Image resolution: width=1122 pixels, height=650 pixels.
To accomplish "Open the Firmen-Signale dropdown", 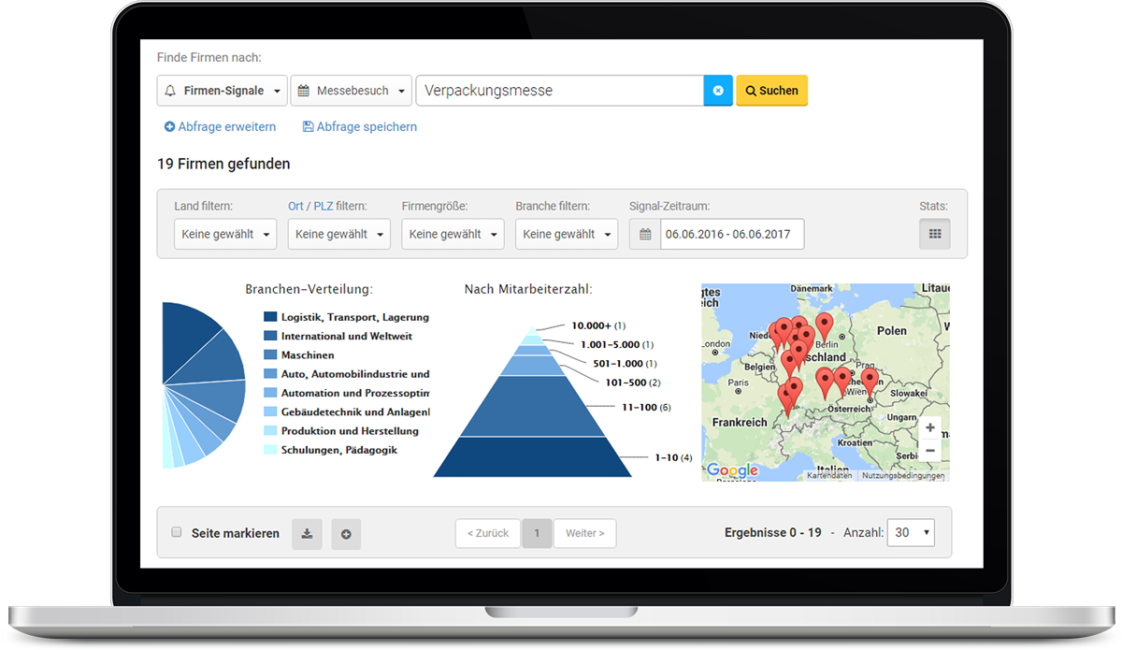I will tap(223, 91).
